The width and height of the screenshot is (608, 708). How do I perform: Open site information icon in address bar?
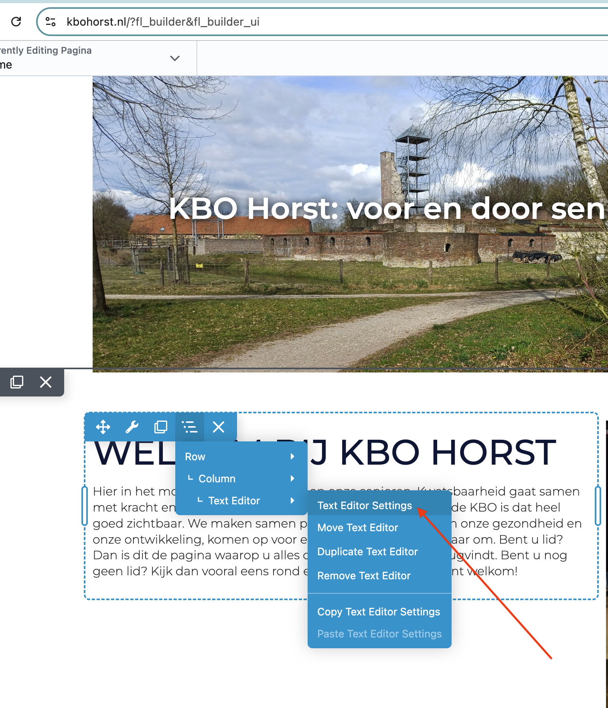51,22
